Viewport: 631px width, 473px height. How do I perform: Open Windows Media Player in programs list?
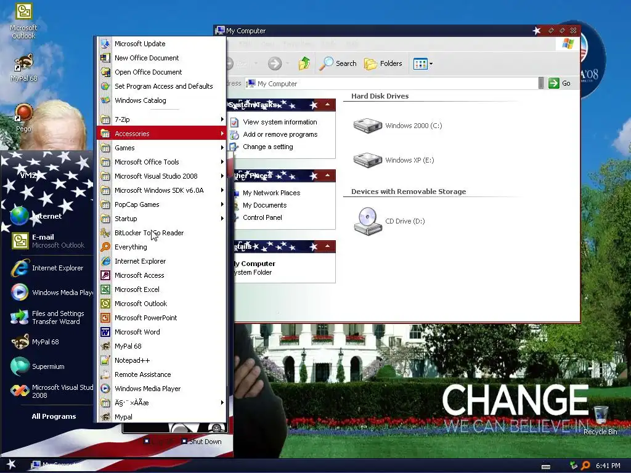pos(161,389)
